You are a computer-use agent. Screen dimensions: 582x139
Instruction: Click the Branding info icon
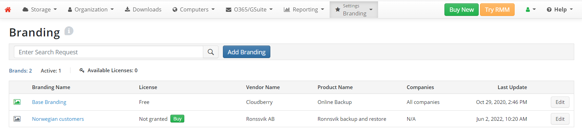point(69,31)
